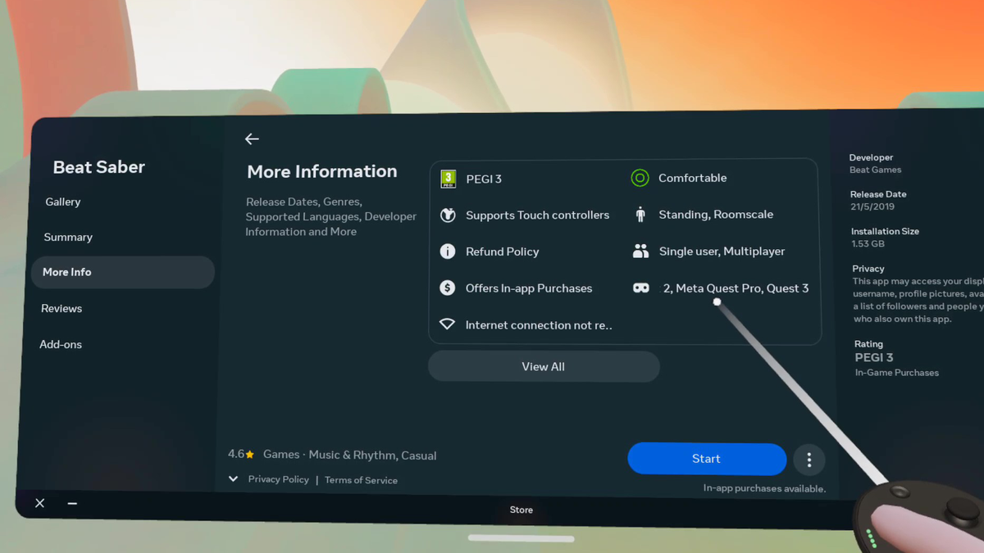This screenshot has width=984, height=553.
Task: Open the Gallery section
Action: click(x=62, y=202)
